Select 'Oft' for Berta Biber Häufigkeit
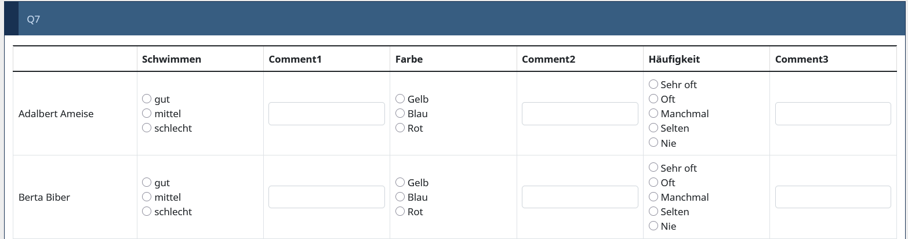908x239 pixels. (653, 183)
